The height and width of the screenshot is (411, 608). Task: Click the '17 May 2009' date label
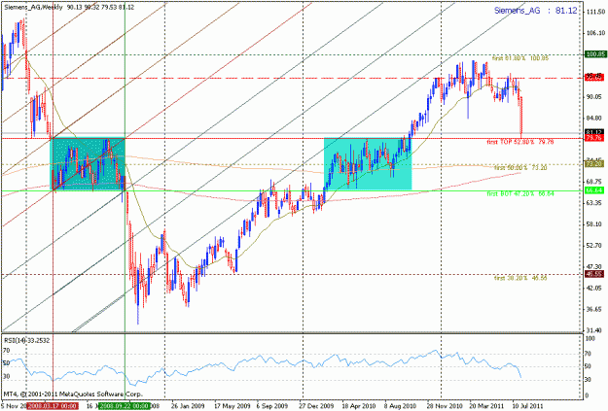[x=232, y=406]
